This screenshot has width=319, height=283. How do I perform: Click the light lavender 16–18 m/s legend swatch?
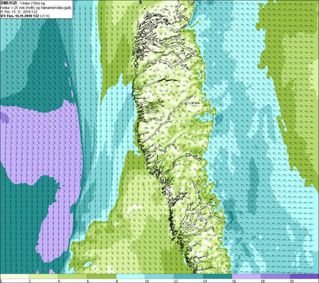click(247, 276)
